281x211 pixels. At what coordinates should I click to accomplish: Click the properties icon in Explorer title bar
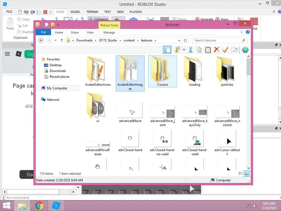pos(47,24)
